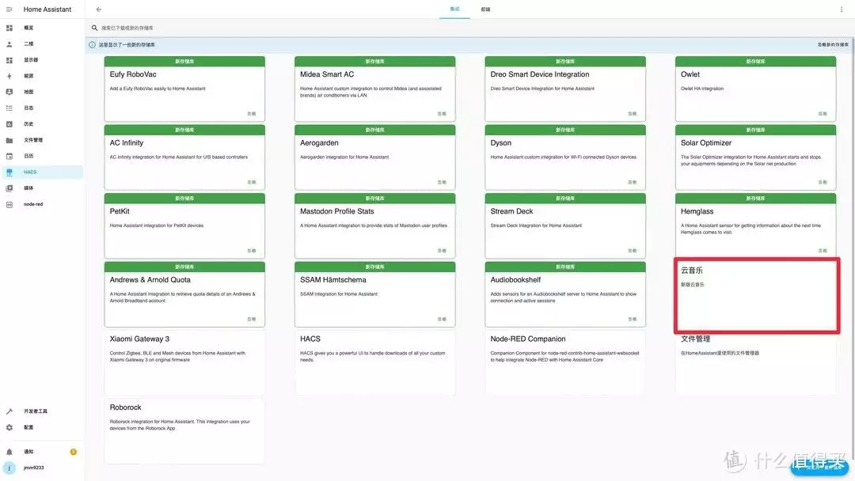The image size is (855, 481).
Task: Open the 历史 history chart icon
Action: click(x=9, y=124)
